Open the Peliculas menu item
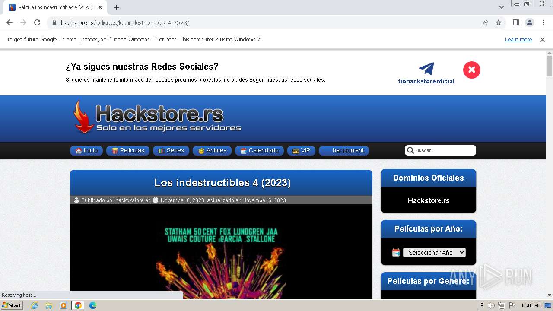The height and width of the screenshot is (311, 553). click(x=128, y=151)
